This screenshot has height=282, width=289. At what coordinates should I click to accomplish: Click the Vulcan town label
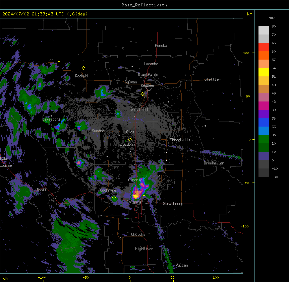point(182,265)
